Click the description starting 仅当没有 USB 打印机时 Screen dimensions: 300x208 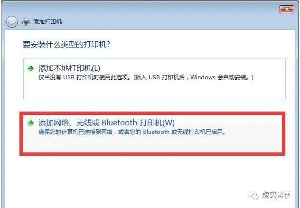pyautogui.click(x=146, y=77)
